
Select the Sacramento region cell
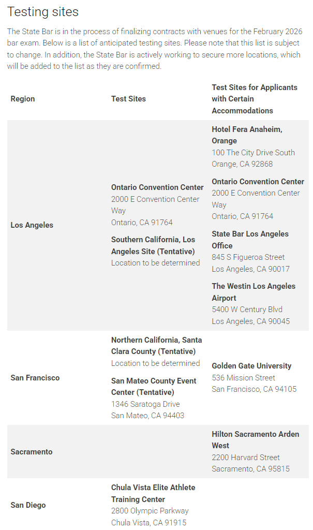32,452
